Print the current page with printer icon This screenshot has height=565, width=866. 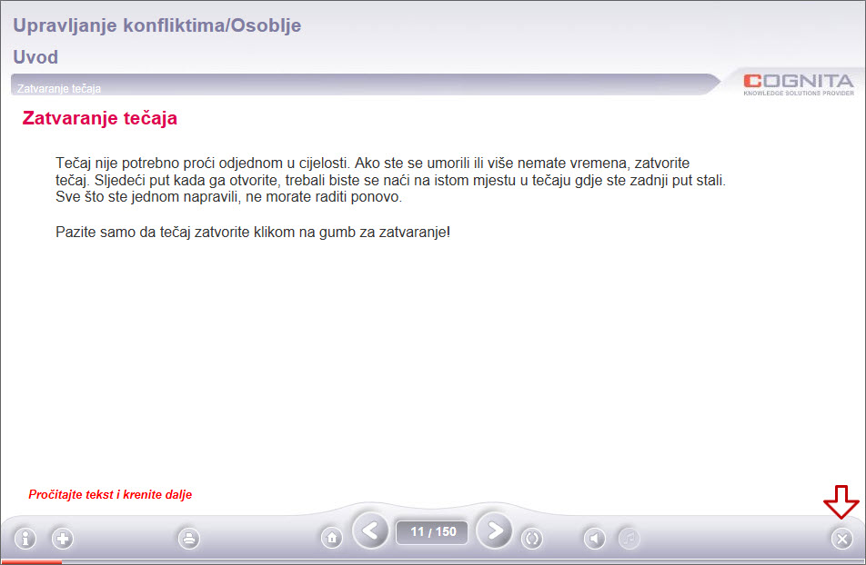coord(188,539)
